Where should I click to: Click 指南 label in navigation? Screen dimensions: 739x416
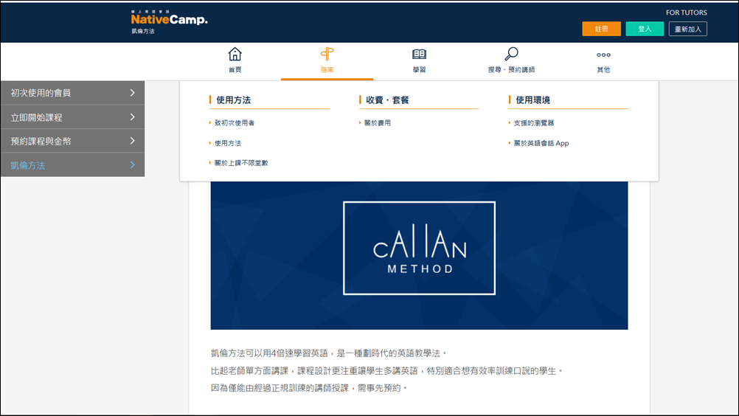coord(327,70)
